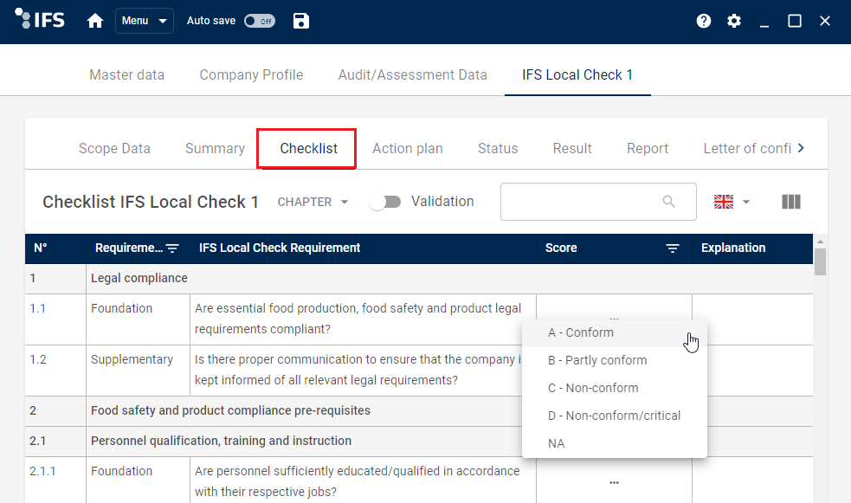The image size is (851, 503).
Task: Open the language flag dropdown
Action: (732, 202)
